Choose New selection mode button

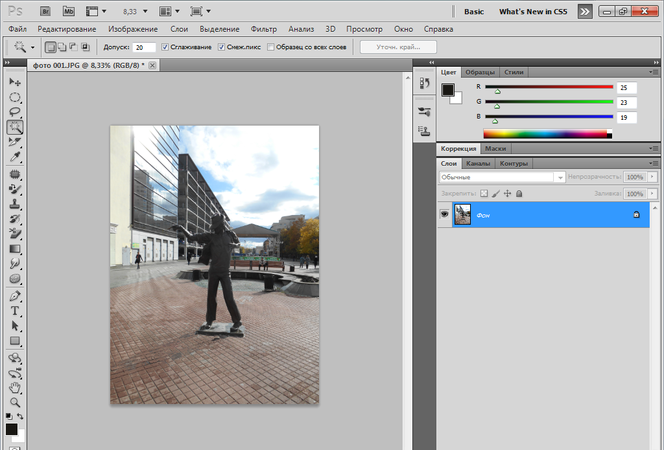click(x=51, y=47)
